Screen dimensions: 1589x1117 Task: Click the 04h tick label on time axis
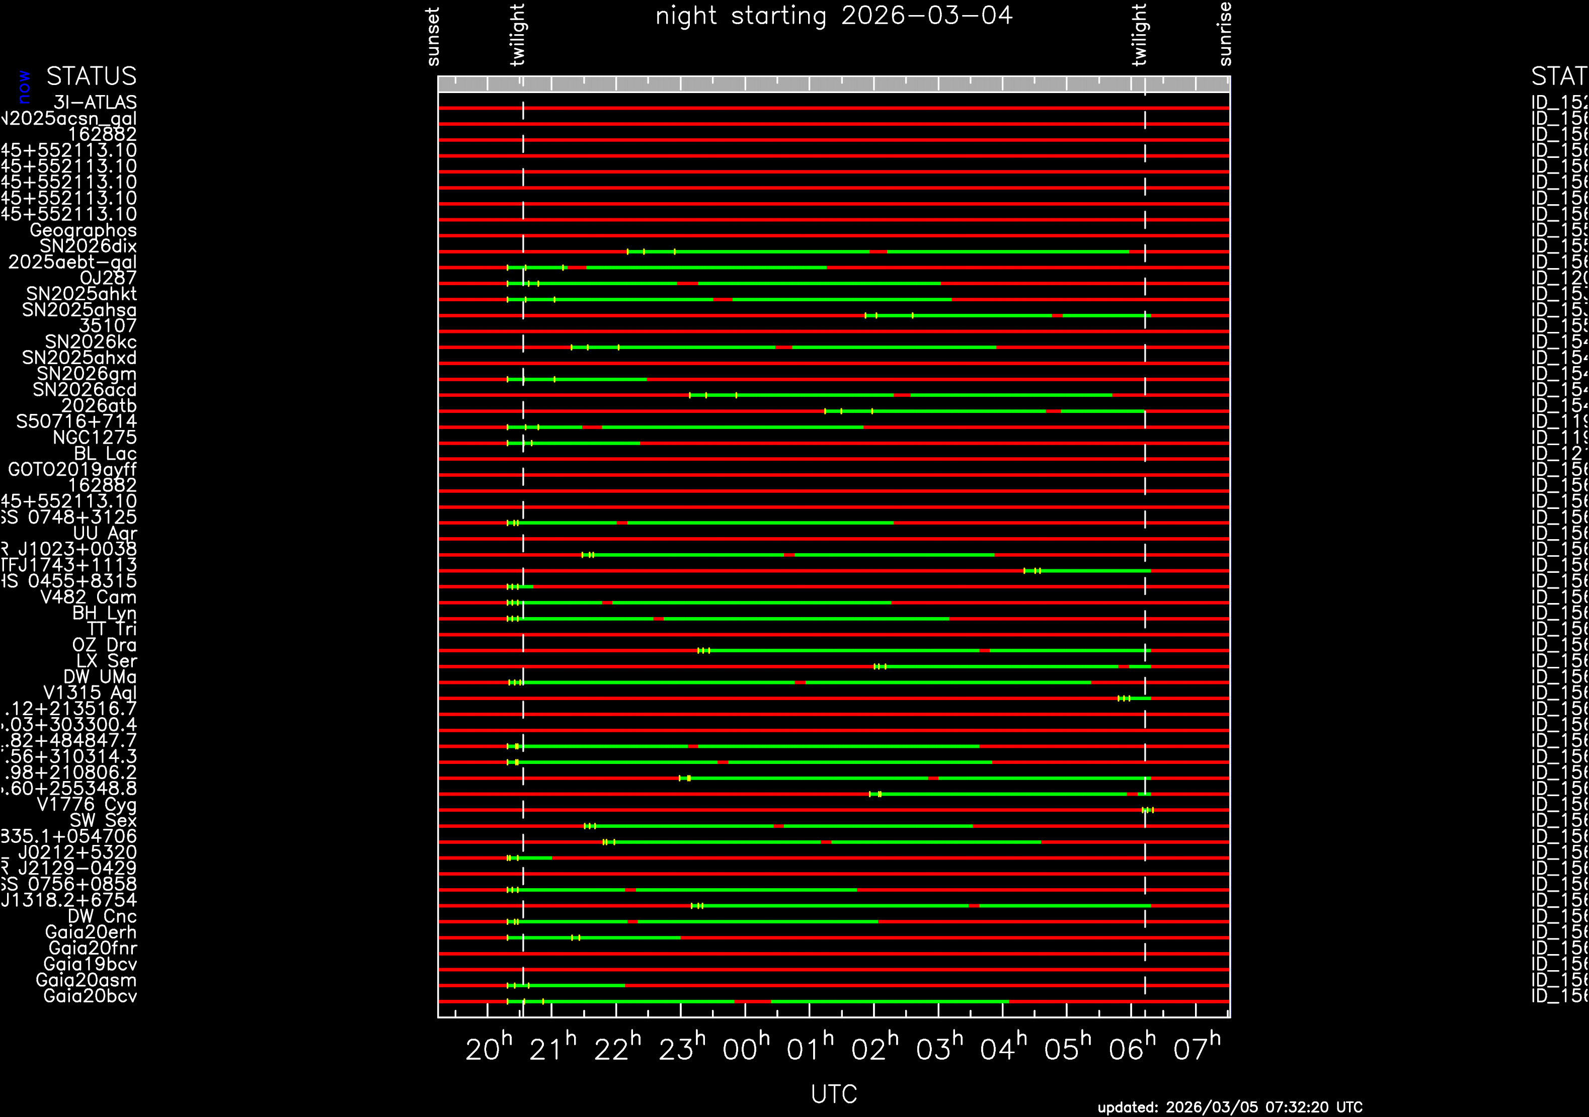tap(1003, 1049)
